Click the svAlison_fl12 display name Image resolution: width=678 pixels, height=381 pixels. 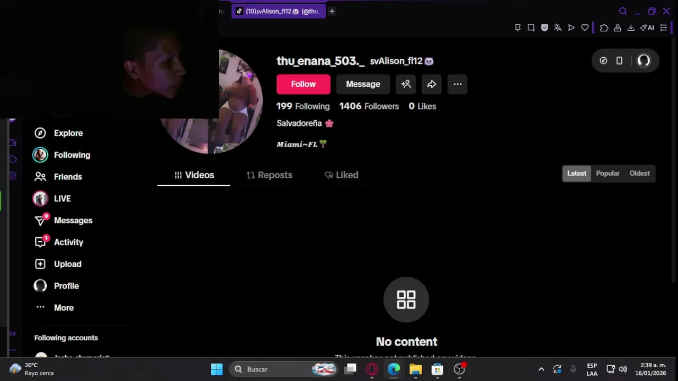(x=402, y=61)
